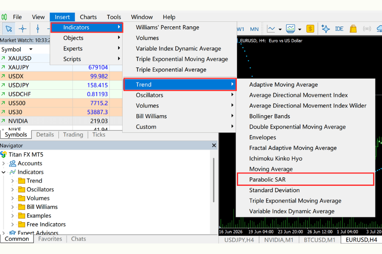Click green arrow icon beside NVIDIA

coord(3,121)
